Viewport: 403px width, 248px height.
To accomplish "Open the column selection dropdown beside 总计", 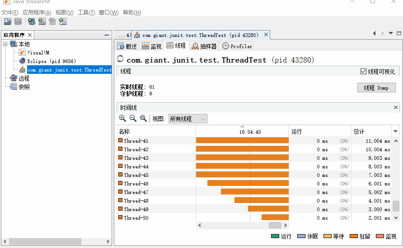I will 396,131.
